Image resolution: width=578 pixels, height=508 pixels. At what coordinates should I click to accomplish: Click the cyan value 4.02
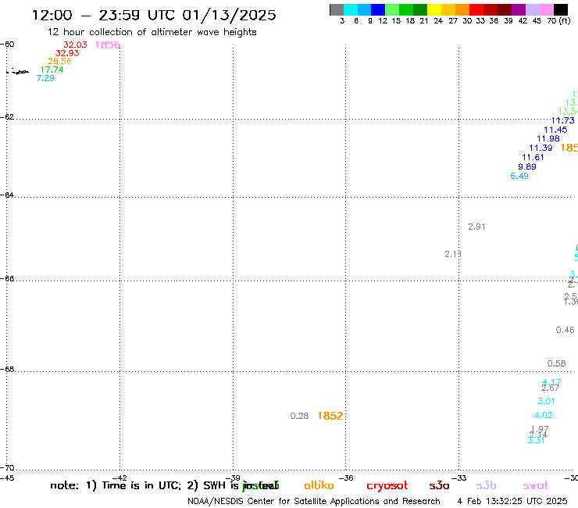tap(544, 415)
